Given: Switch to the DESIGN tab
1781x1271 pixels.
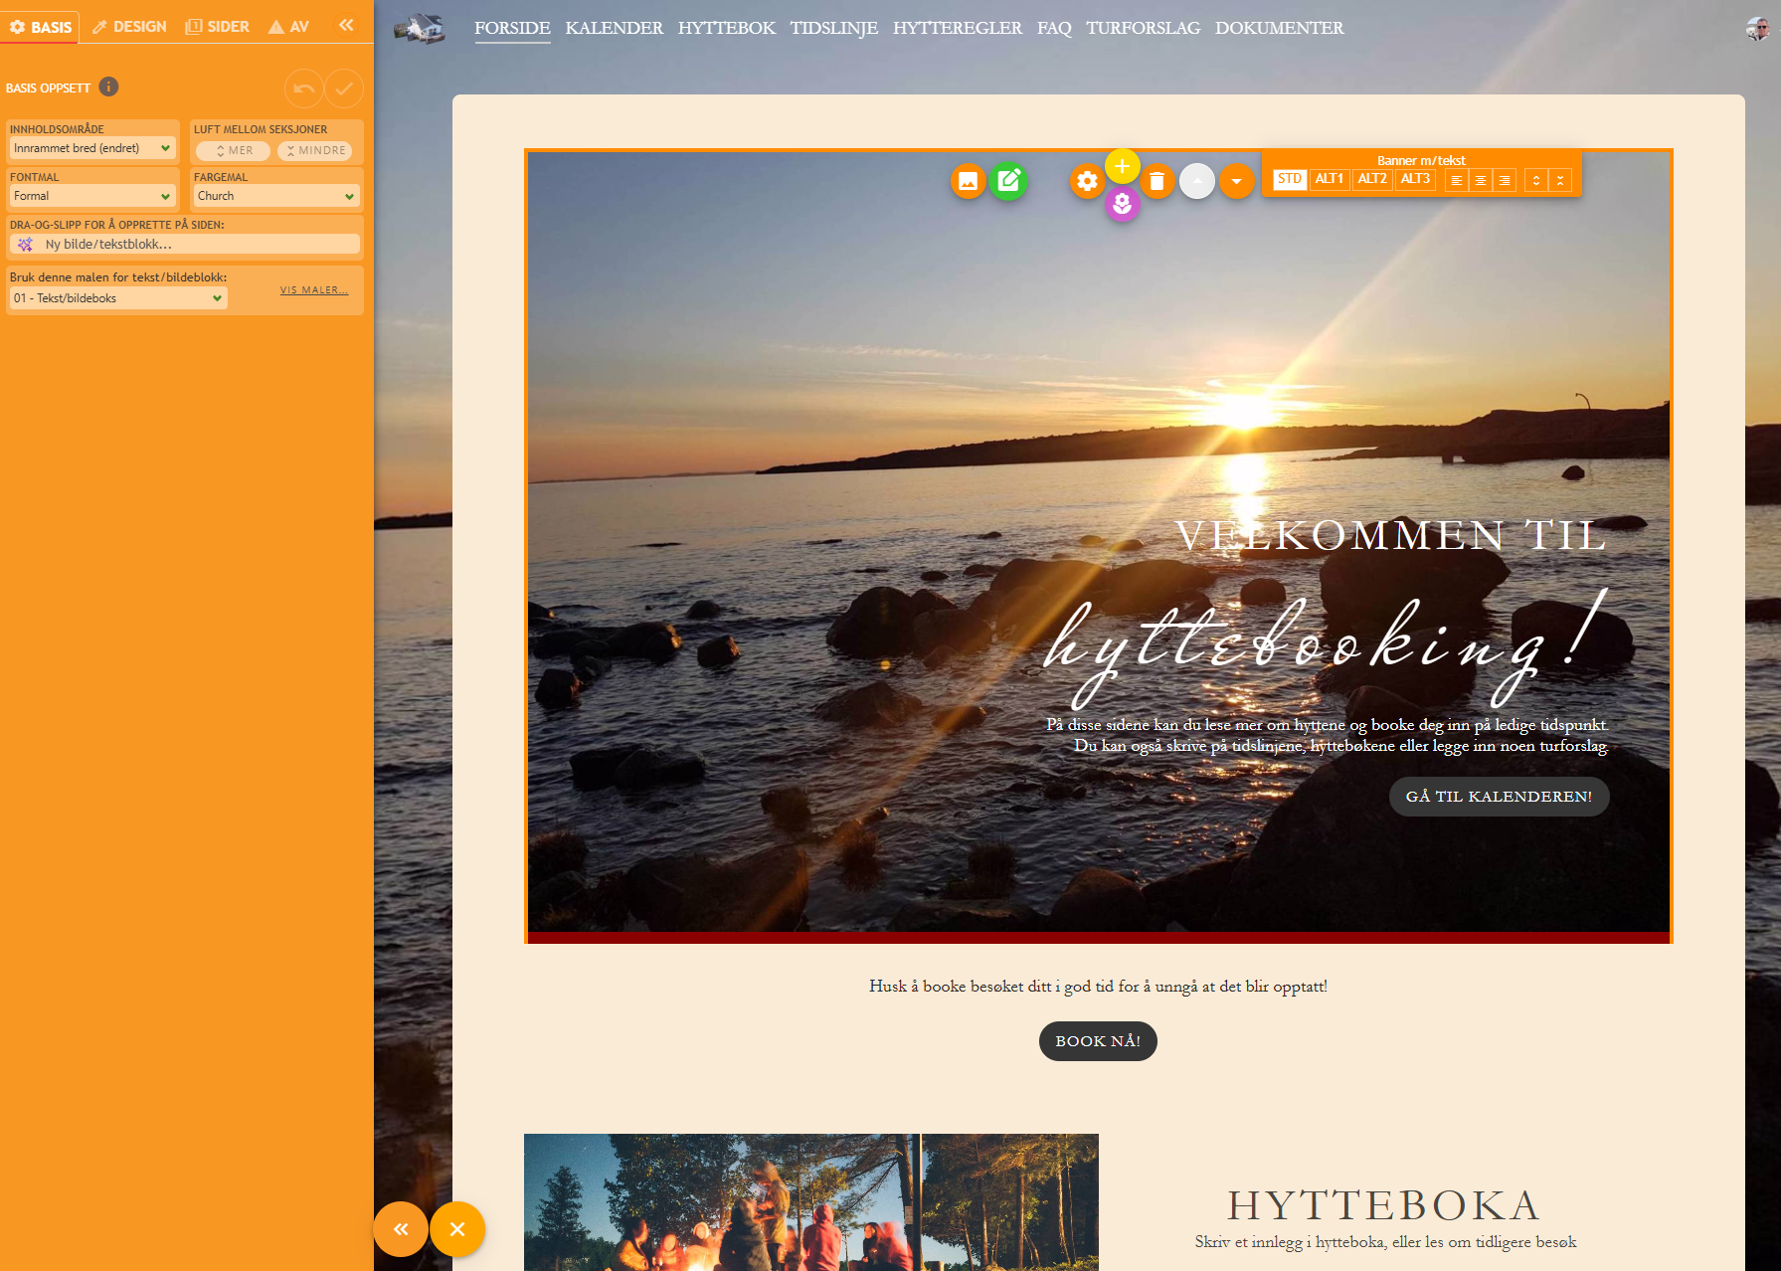Looking at the screenshot, I should (x=130, y=27).
